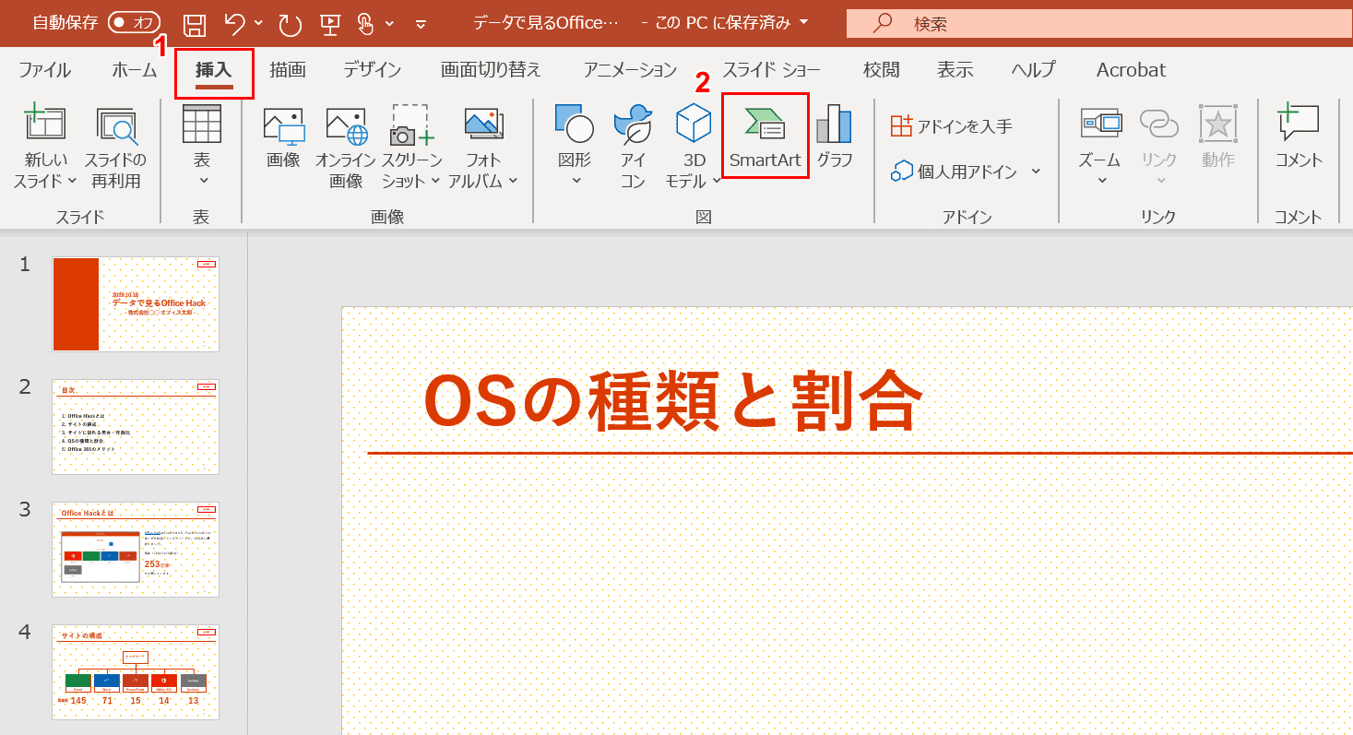Switch to the デザイン tab
This screenshot has width=1353, height=735.
tap(373, 70)
